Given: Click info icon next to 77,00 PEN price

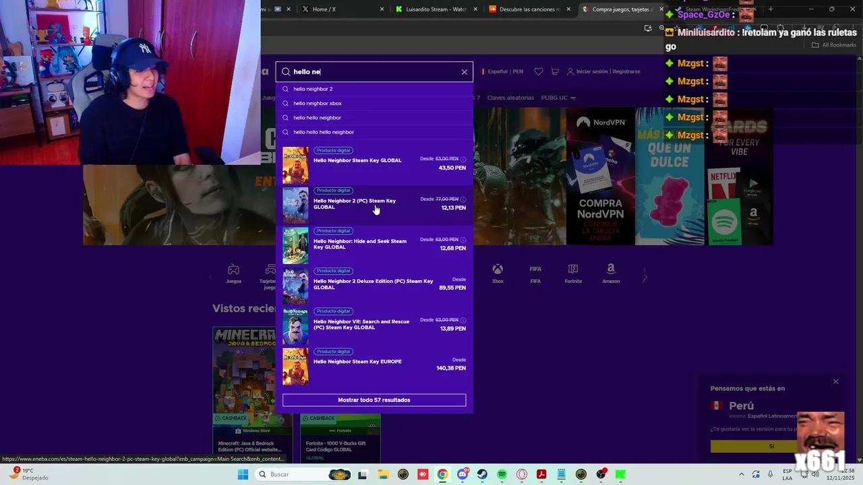Looking at the screenshot, I should pos(463,199).
